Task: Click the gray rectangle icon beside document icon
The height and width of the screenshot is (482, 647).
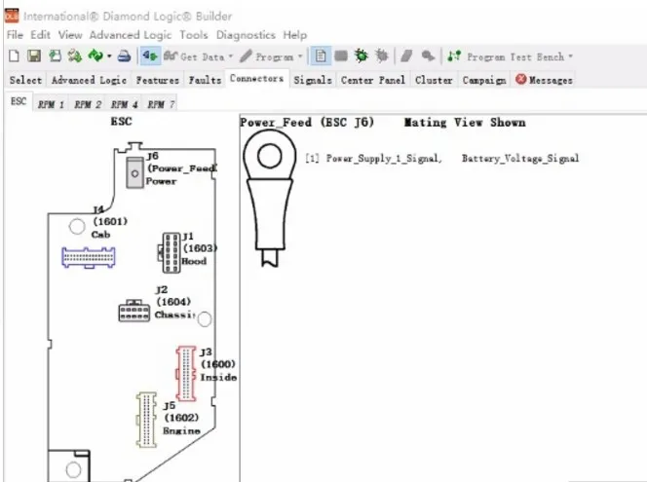Action: [x=341, y=56]
